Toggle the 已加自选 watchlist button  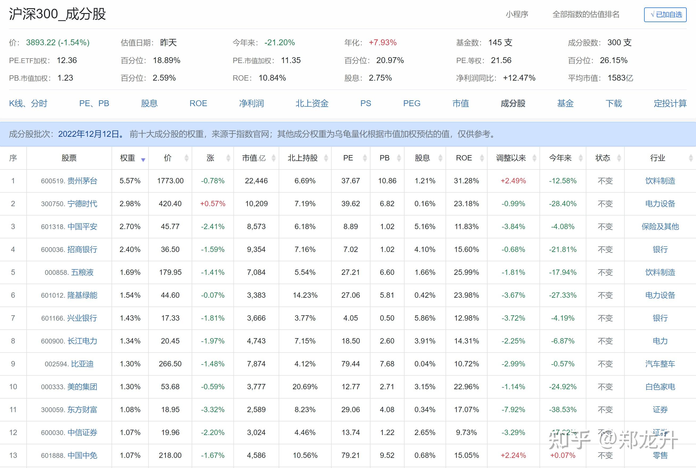665,15
